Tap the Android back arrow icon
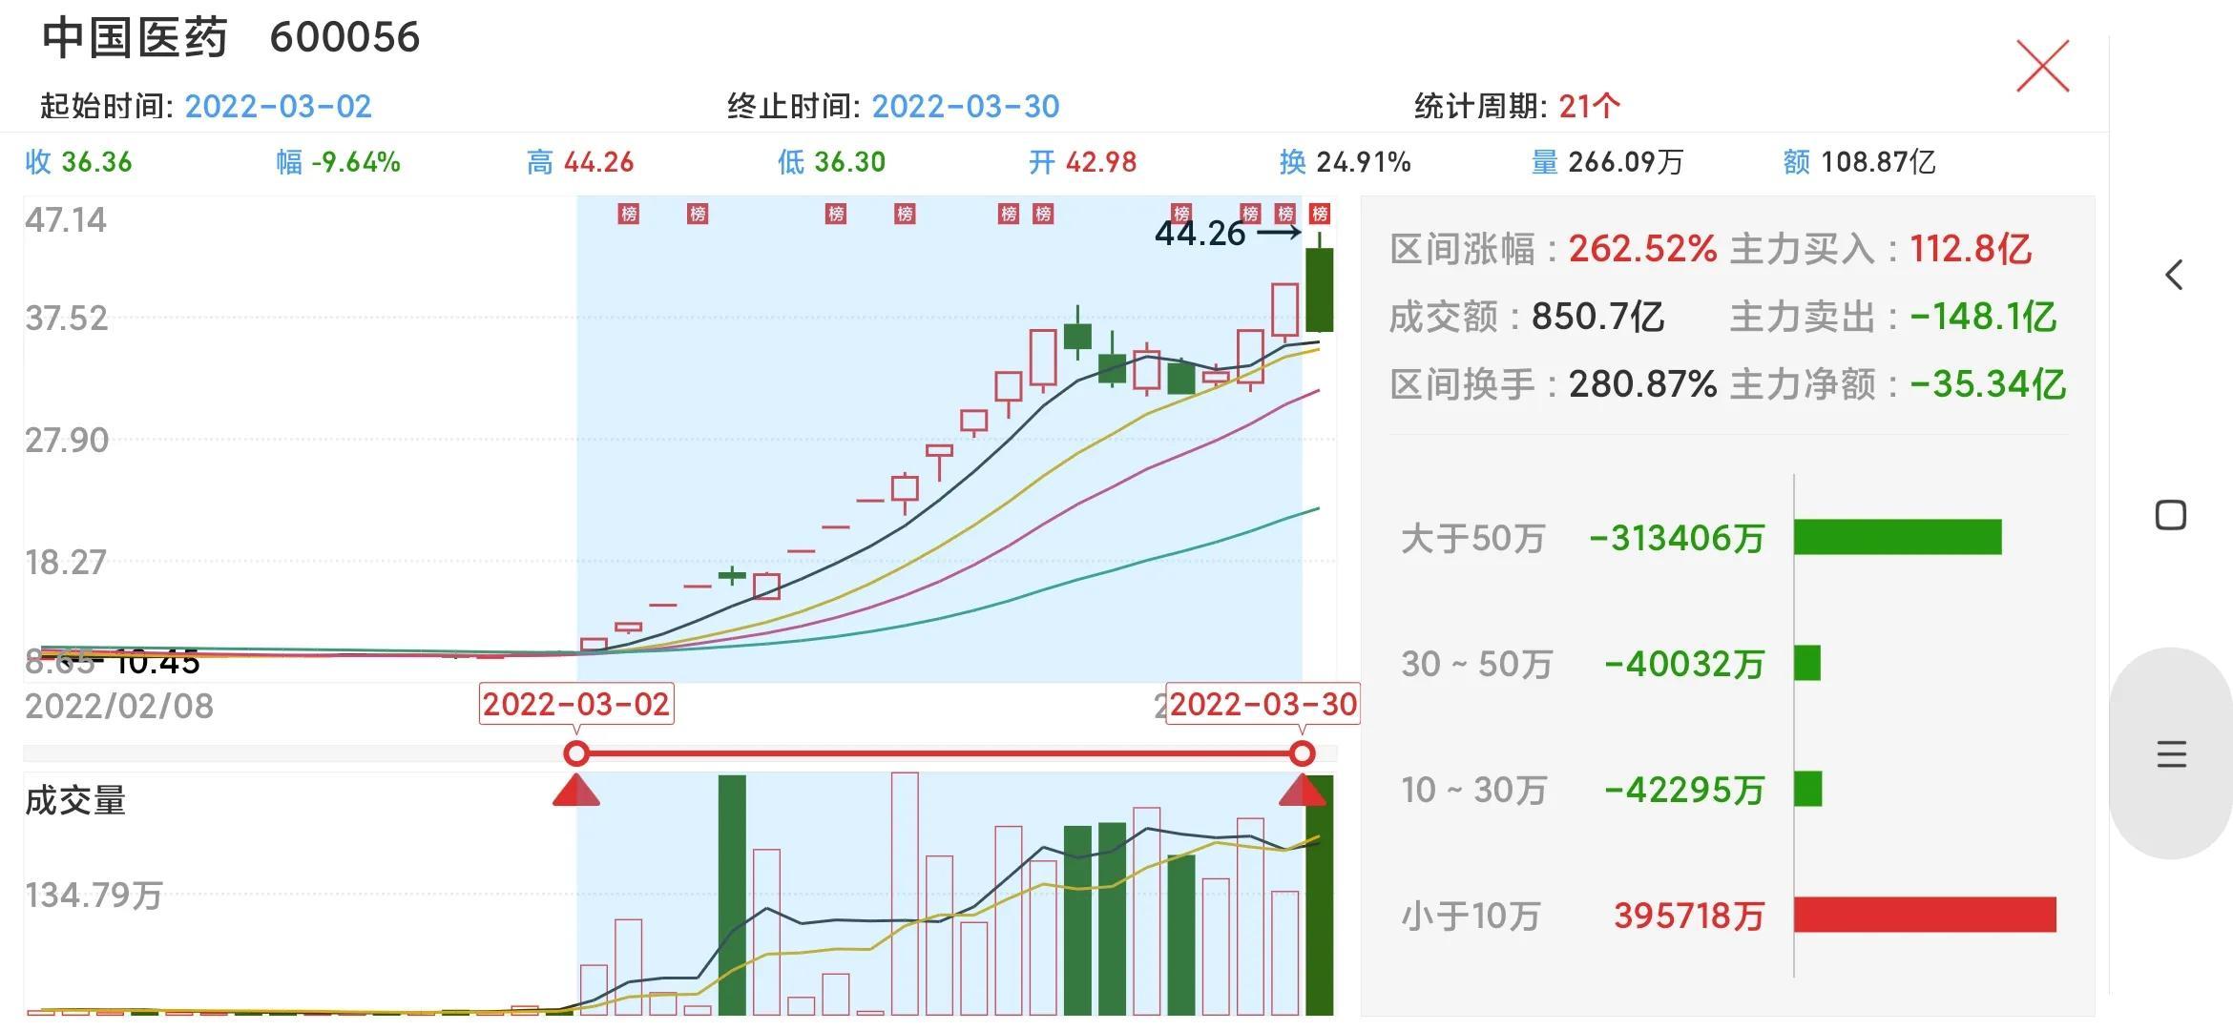Image resolution: width=2233 pixels, height=1030 pixels. pos(2173,275)
